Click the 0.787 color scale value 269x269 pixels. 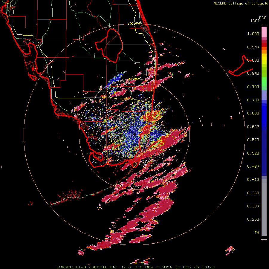click(253, 87)
